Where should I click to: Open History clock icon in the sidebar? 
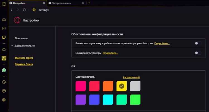pyautogui.click(x=4, y=82)
